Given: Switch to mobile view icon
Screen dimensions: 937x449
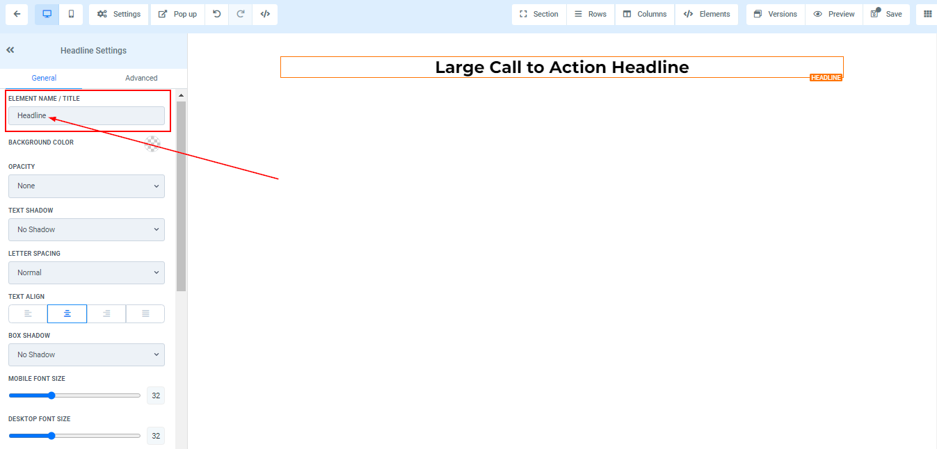Looking at the screenshot, I should pyautogui.click(x=71, y=14).
